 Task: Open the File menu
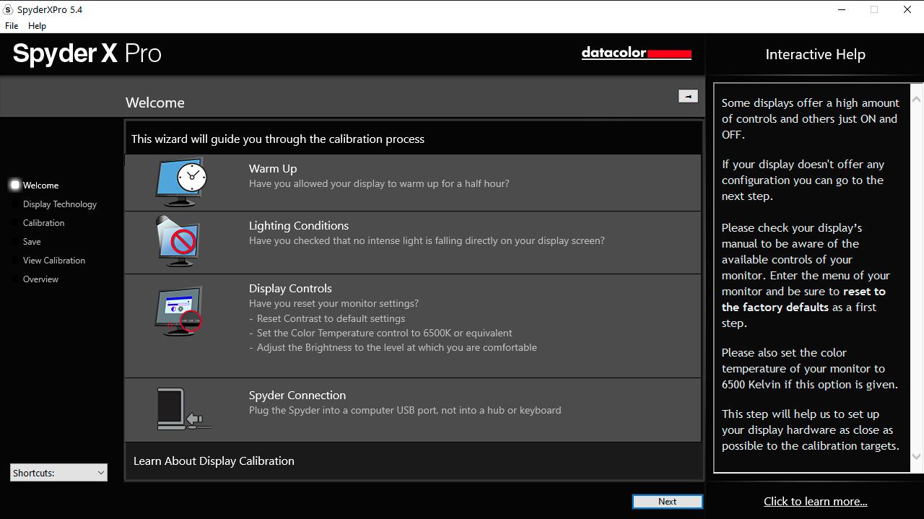point(12,26)
